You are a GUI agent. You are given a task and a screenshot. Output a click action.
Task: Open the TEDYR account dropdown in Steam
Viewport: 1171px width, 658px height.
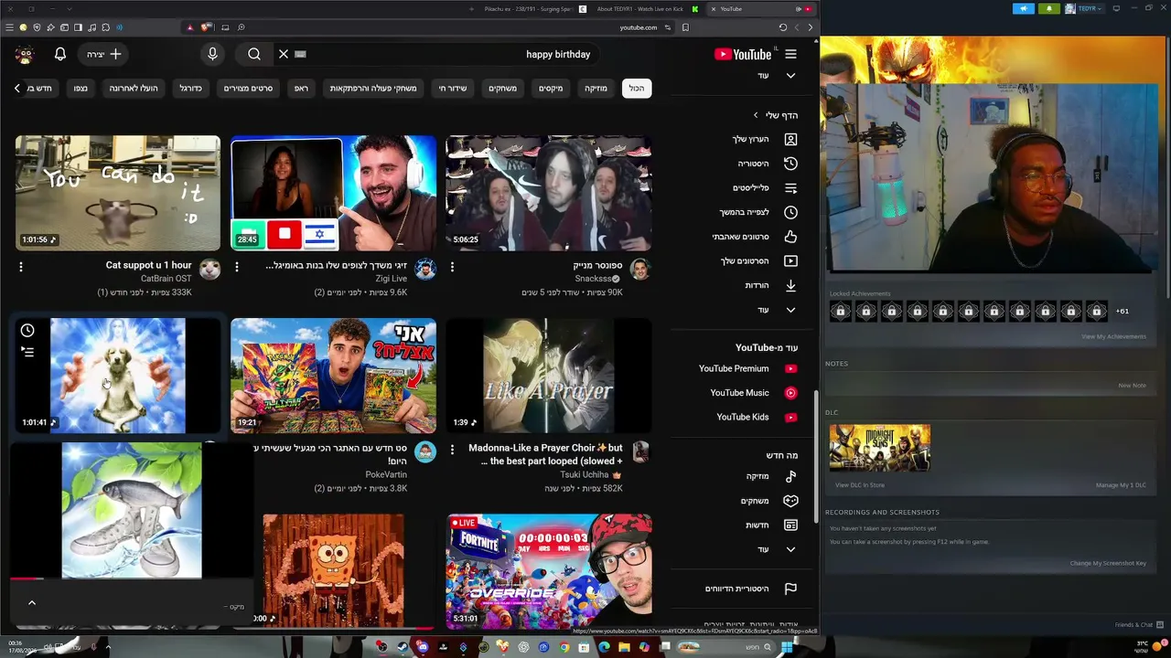pyautogui.click(x=1084, y=9)
